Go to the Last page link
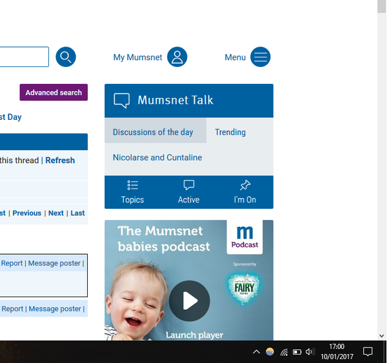This screenshot has width=387, height=363. [77, 213]
